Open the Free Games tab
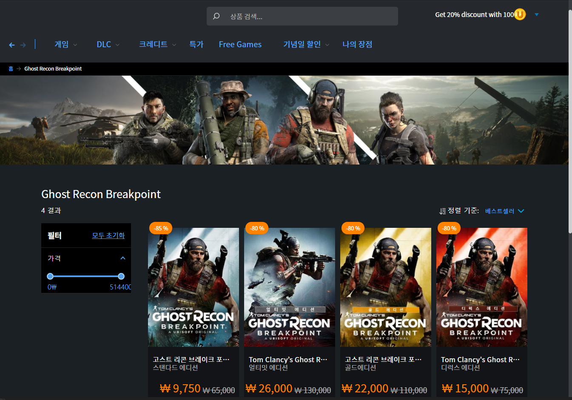 pos(240,44)
